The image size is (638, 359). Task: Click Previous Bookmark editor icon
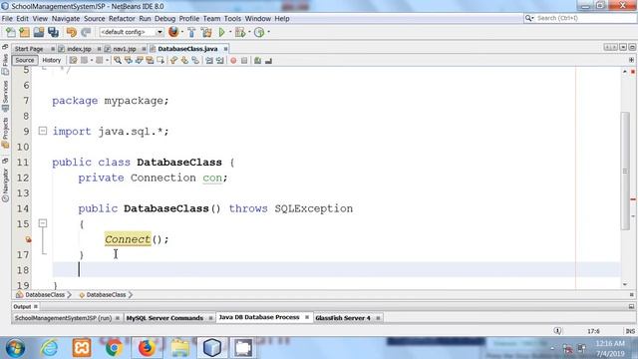coord(174,61)
